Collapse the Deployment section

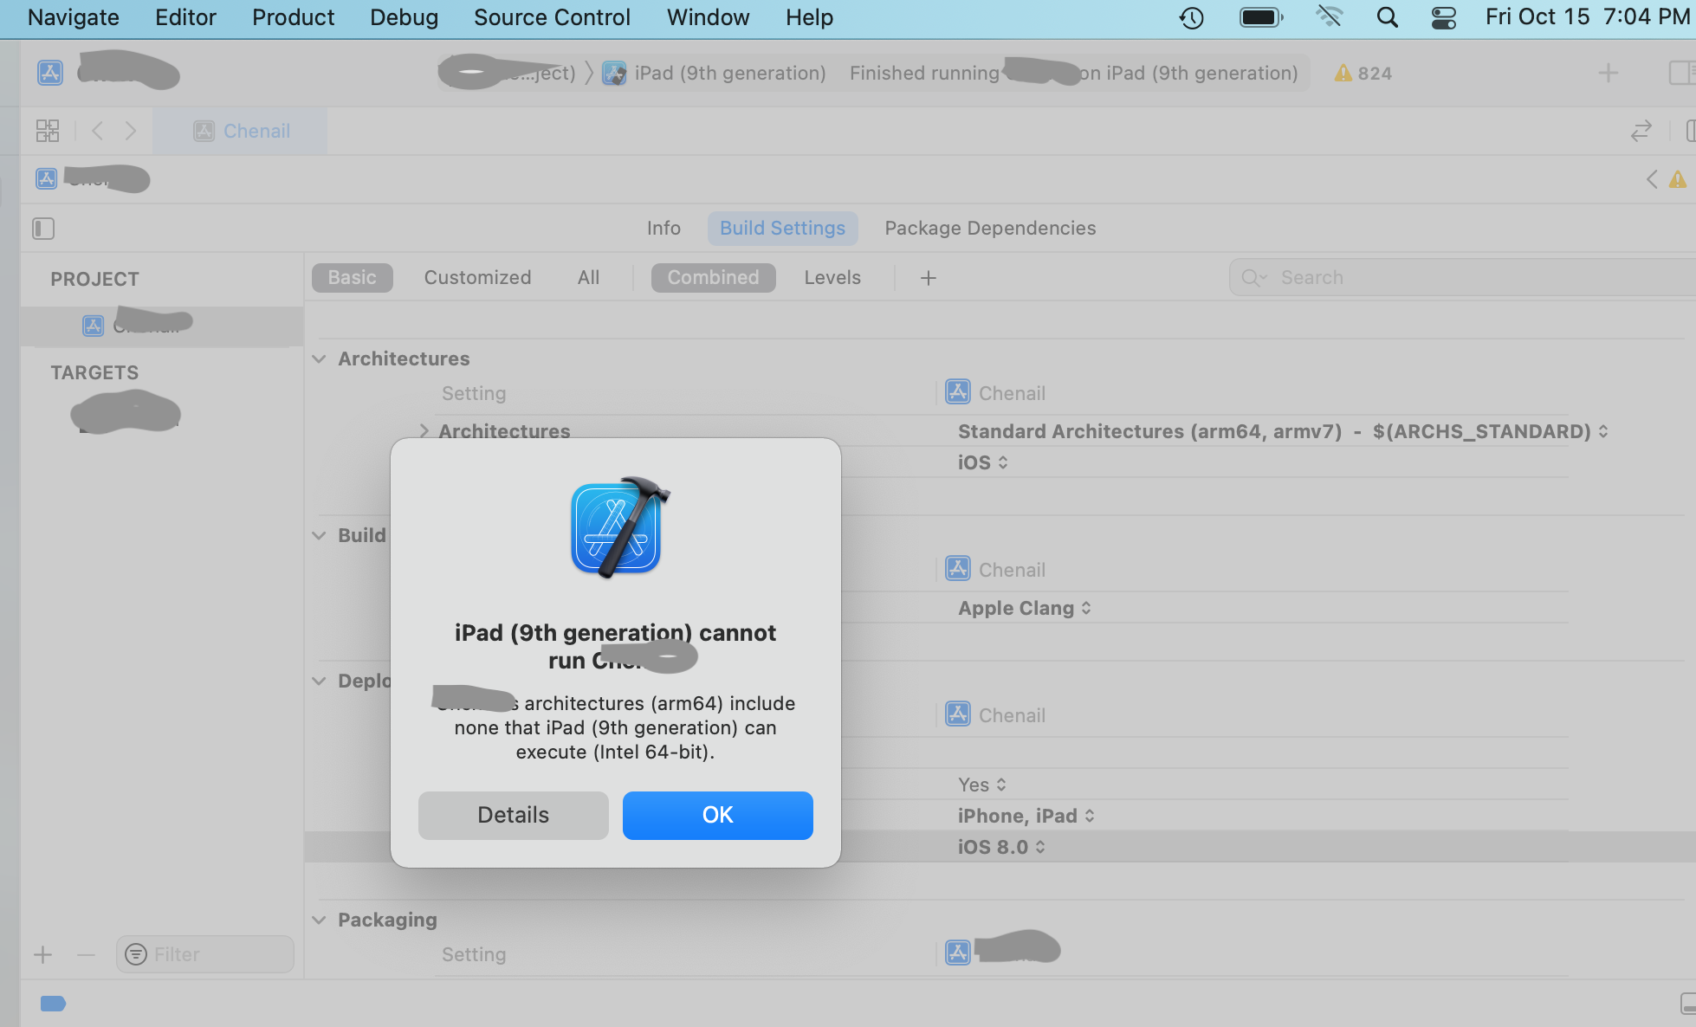319,681
